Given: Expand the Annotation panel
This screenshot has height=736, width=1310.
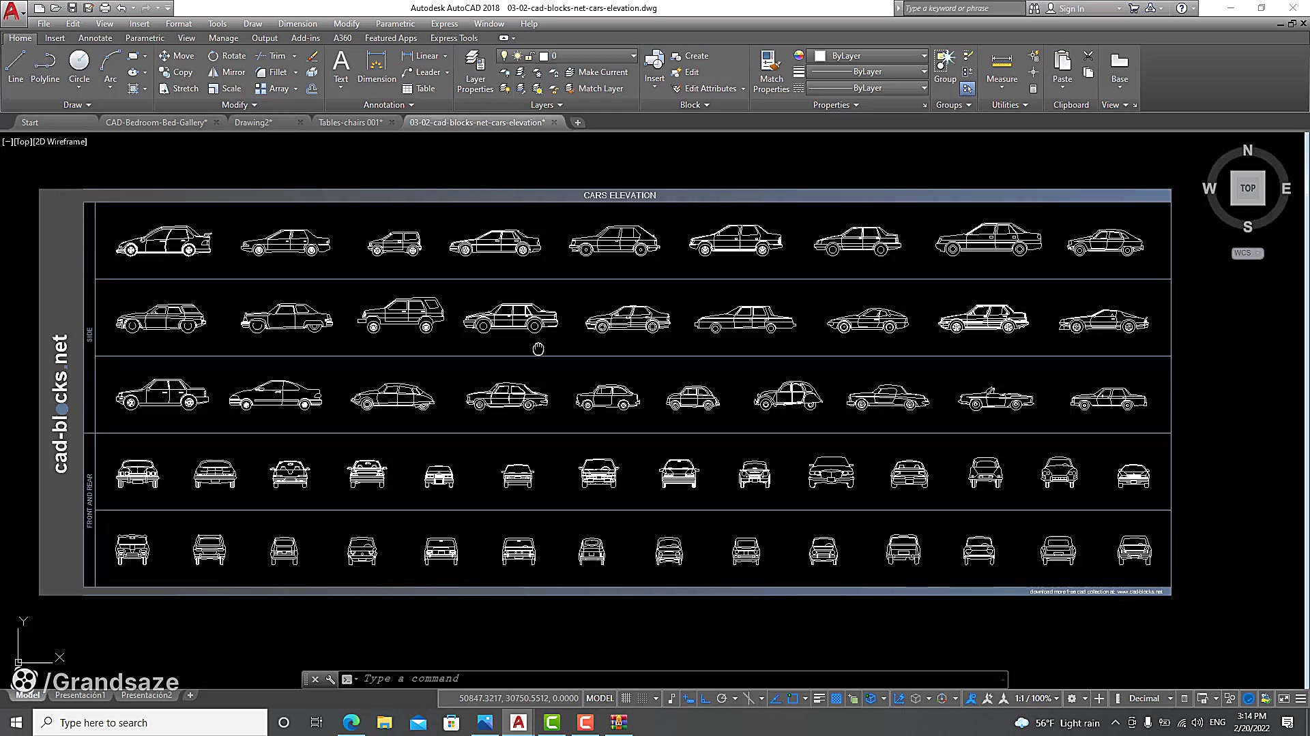Looking at the screenshot, I should pyautogui.click(x=389, y=105).
